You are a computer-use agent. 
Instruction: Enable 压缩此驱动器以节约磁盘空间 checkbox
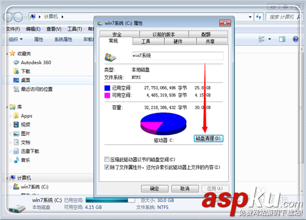point(106,159)
